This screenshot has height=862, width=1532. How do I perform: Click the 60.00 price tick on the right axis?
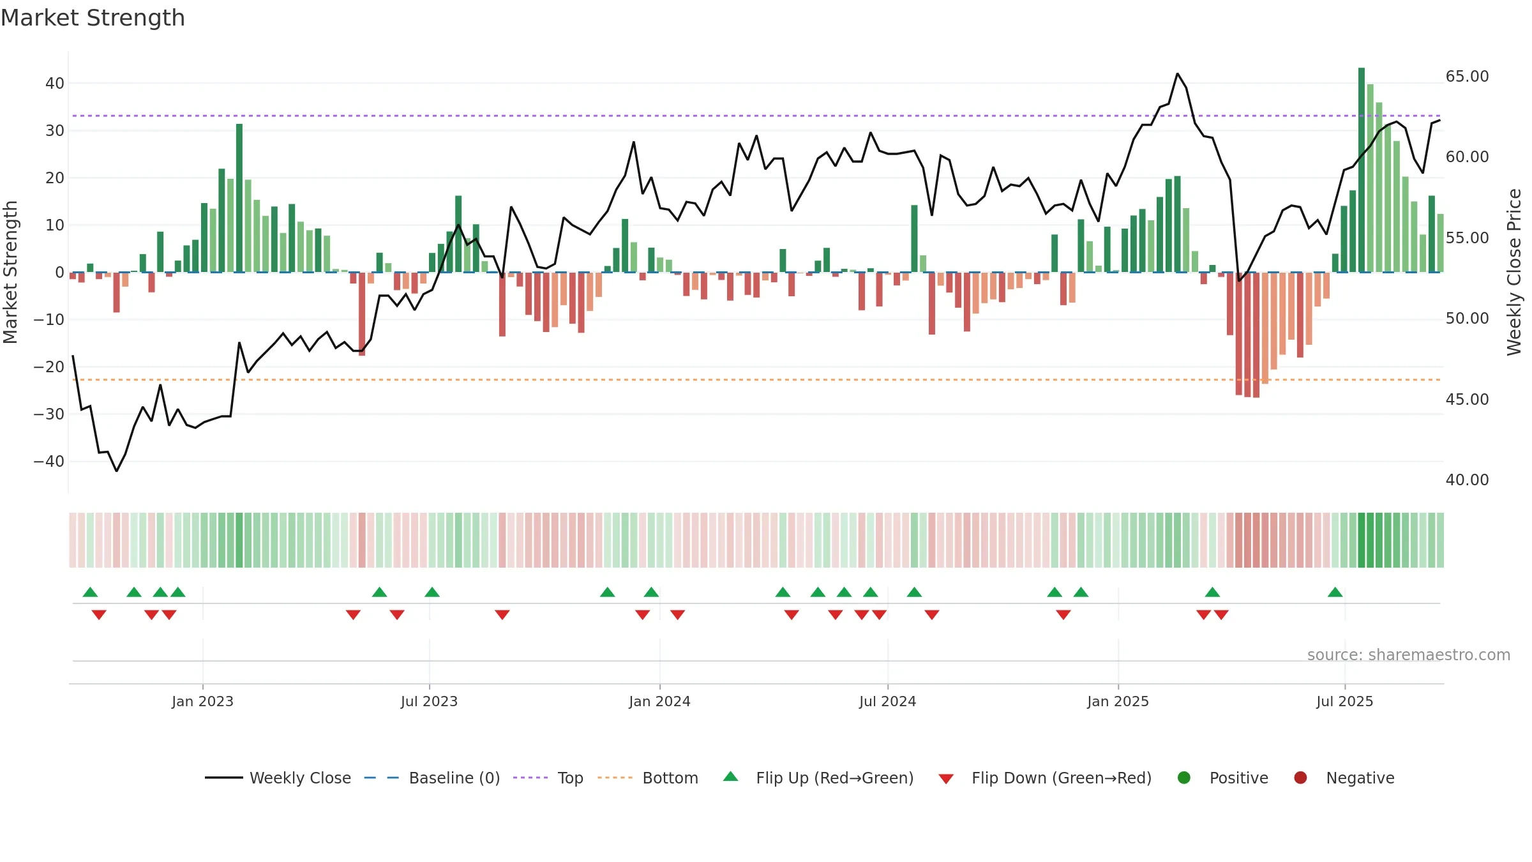(x=1467, y=156)
